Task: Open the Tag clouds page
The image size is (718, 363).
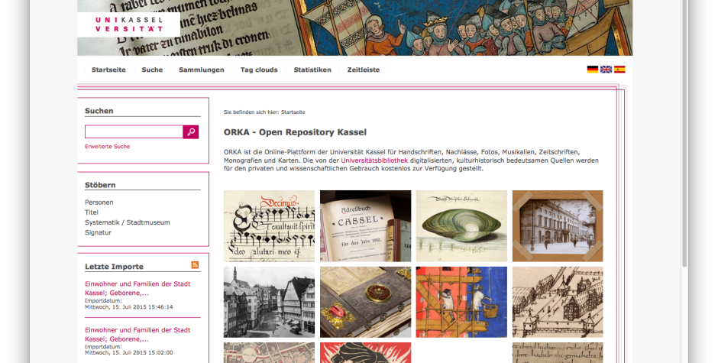Action: [x=259, y=70]
